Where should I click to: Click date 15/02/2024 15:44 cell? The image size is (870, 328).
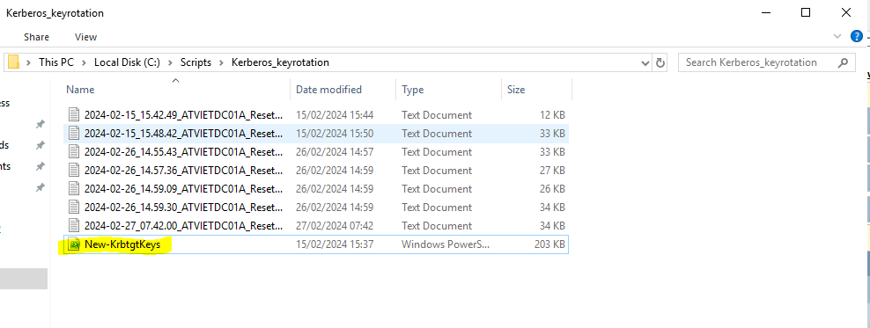[335, 115]
